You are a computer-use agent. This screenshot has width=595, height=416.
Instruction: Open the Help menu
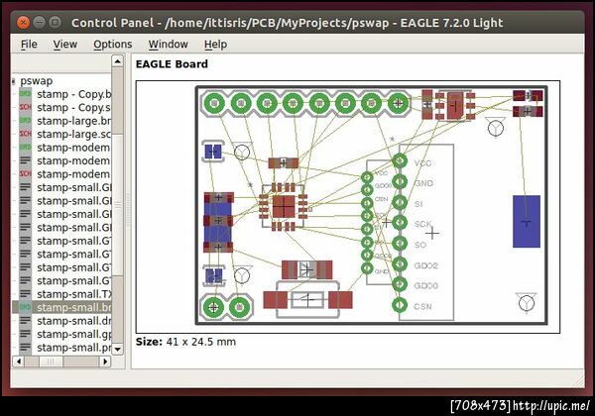215,45
